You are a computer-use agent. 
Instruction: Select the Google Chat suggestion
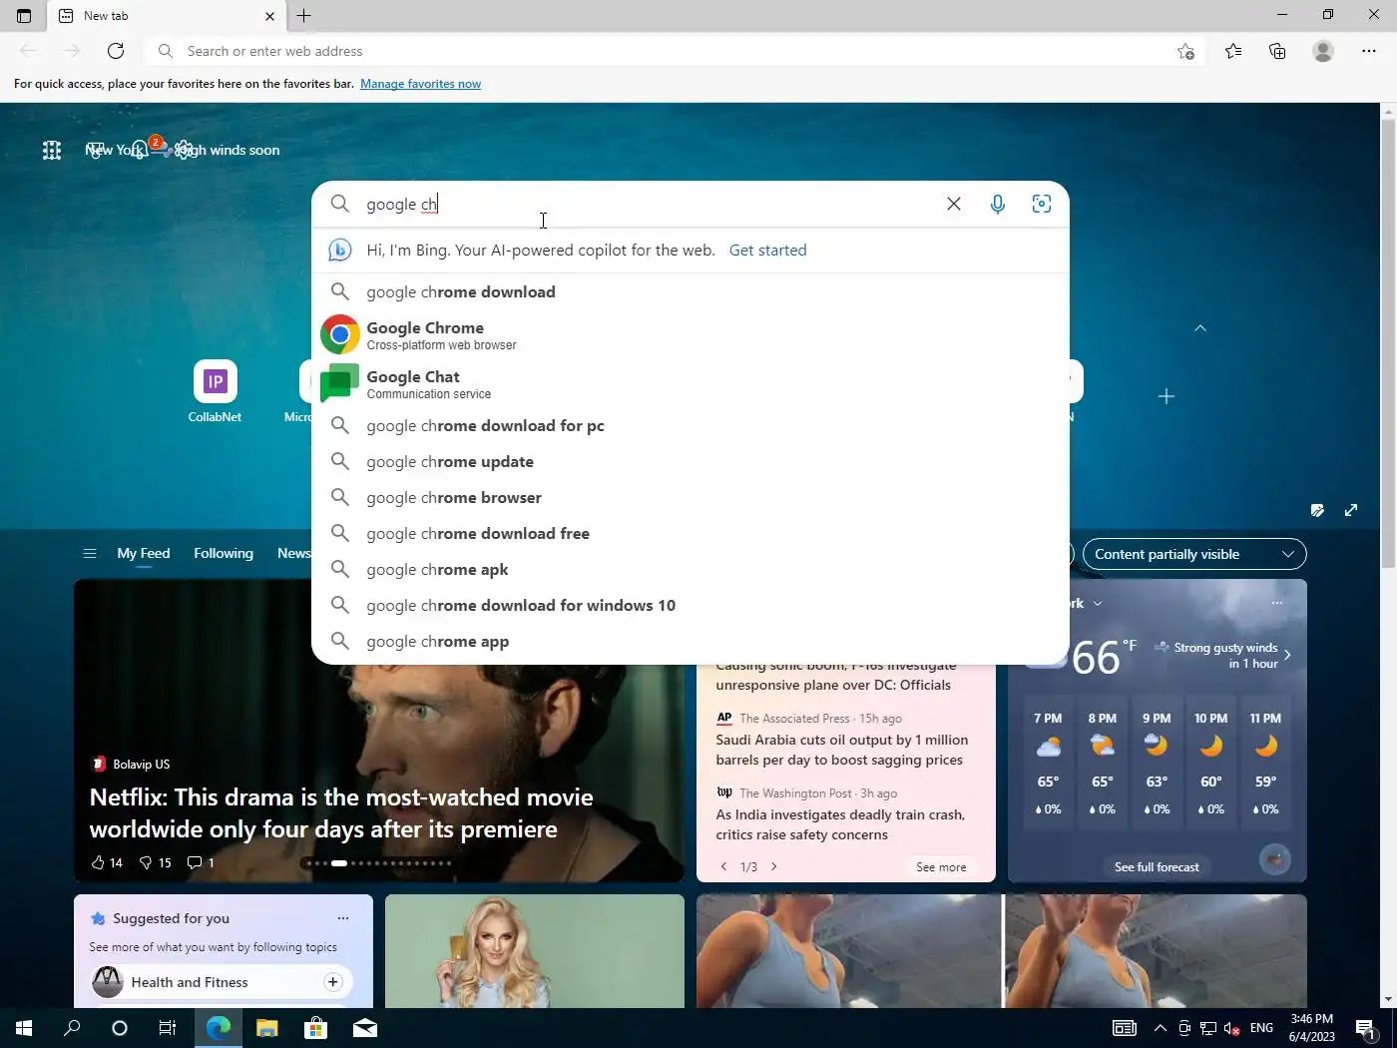(x=690, y=384)
